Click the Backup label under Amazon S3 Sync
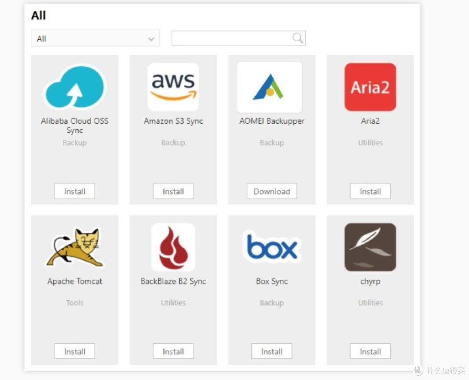The width and height of the screenshot is (469, 380). pyautogui.click(x=173, y=142)
